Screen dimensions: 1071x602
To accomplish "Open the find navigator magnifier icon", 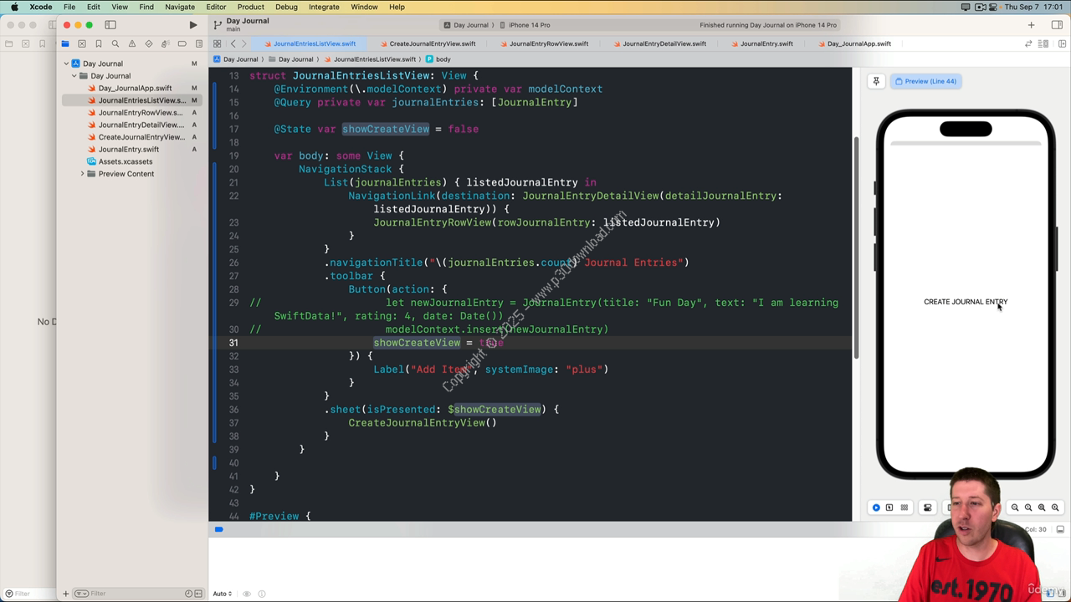I will coord(115,43).
